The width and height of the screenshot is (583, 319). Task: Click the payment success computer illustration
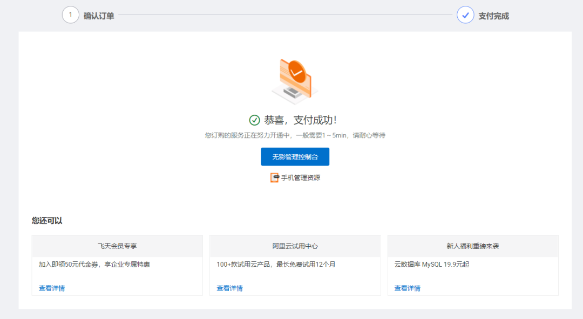click(295, 81)
